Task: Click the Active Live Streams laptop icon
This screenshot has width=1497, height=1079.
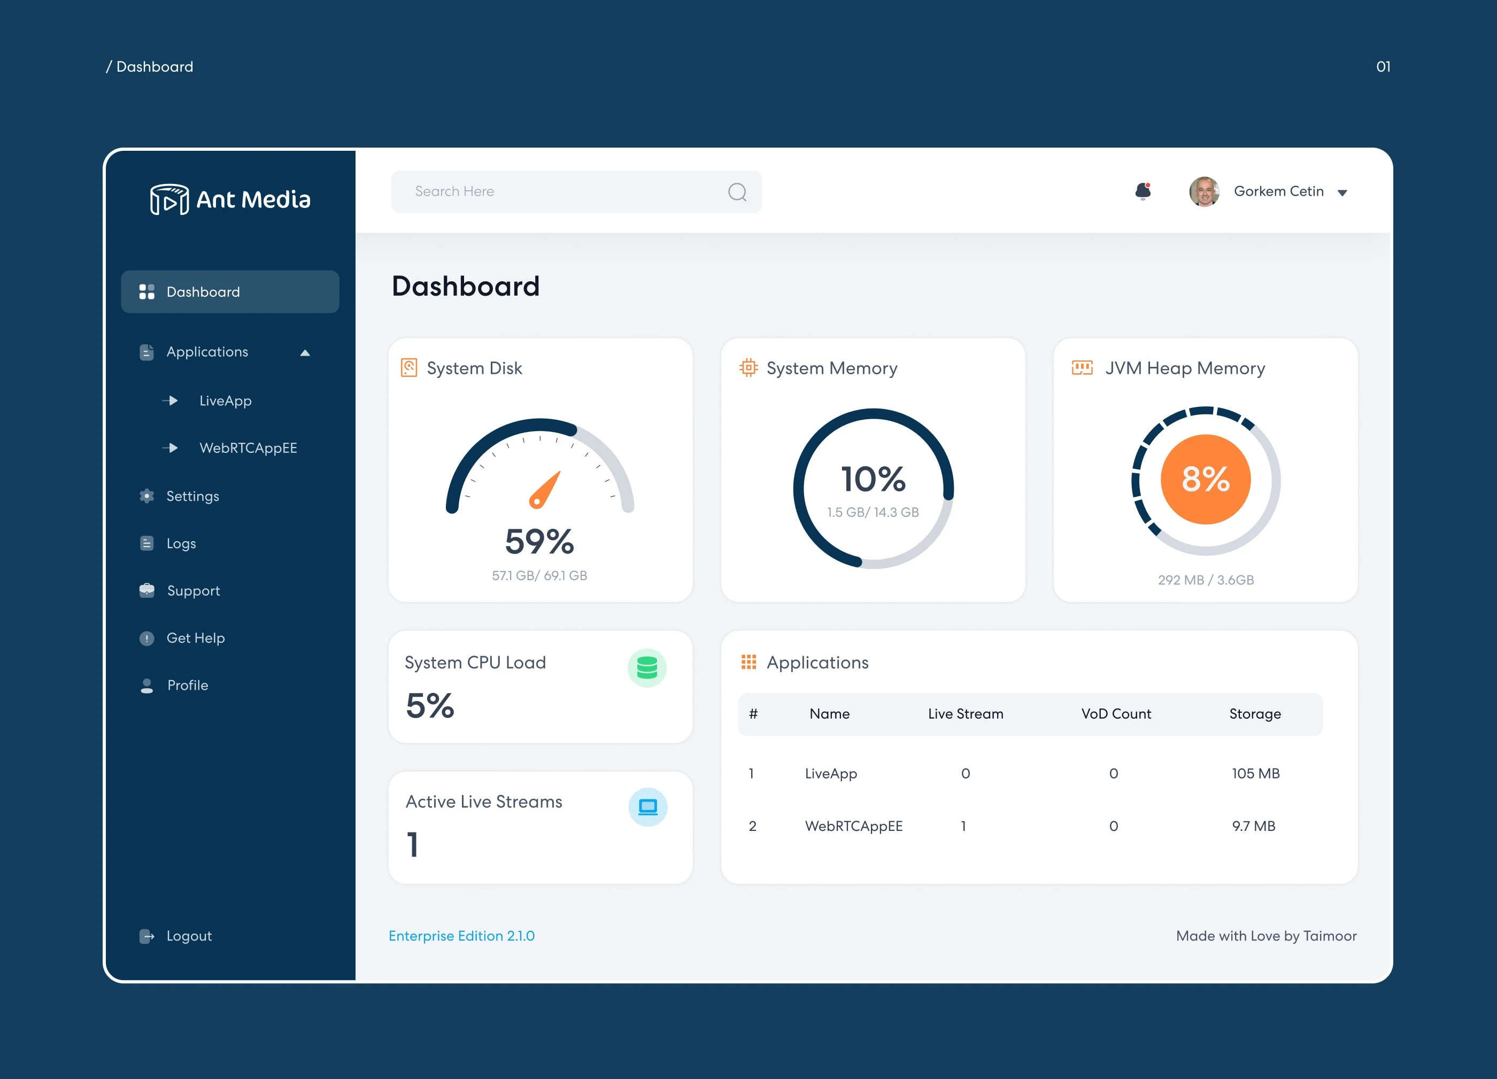Action: [647, 806]
